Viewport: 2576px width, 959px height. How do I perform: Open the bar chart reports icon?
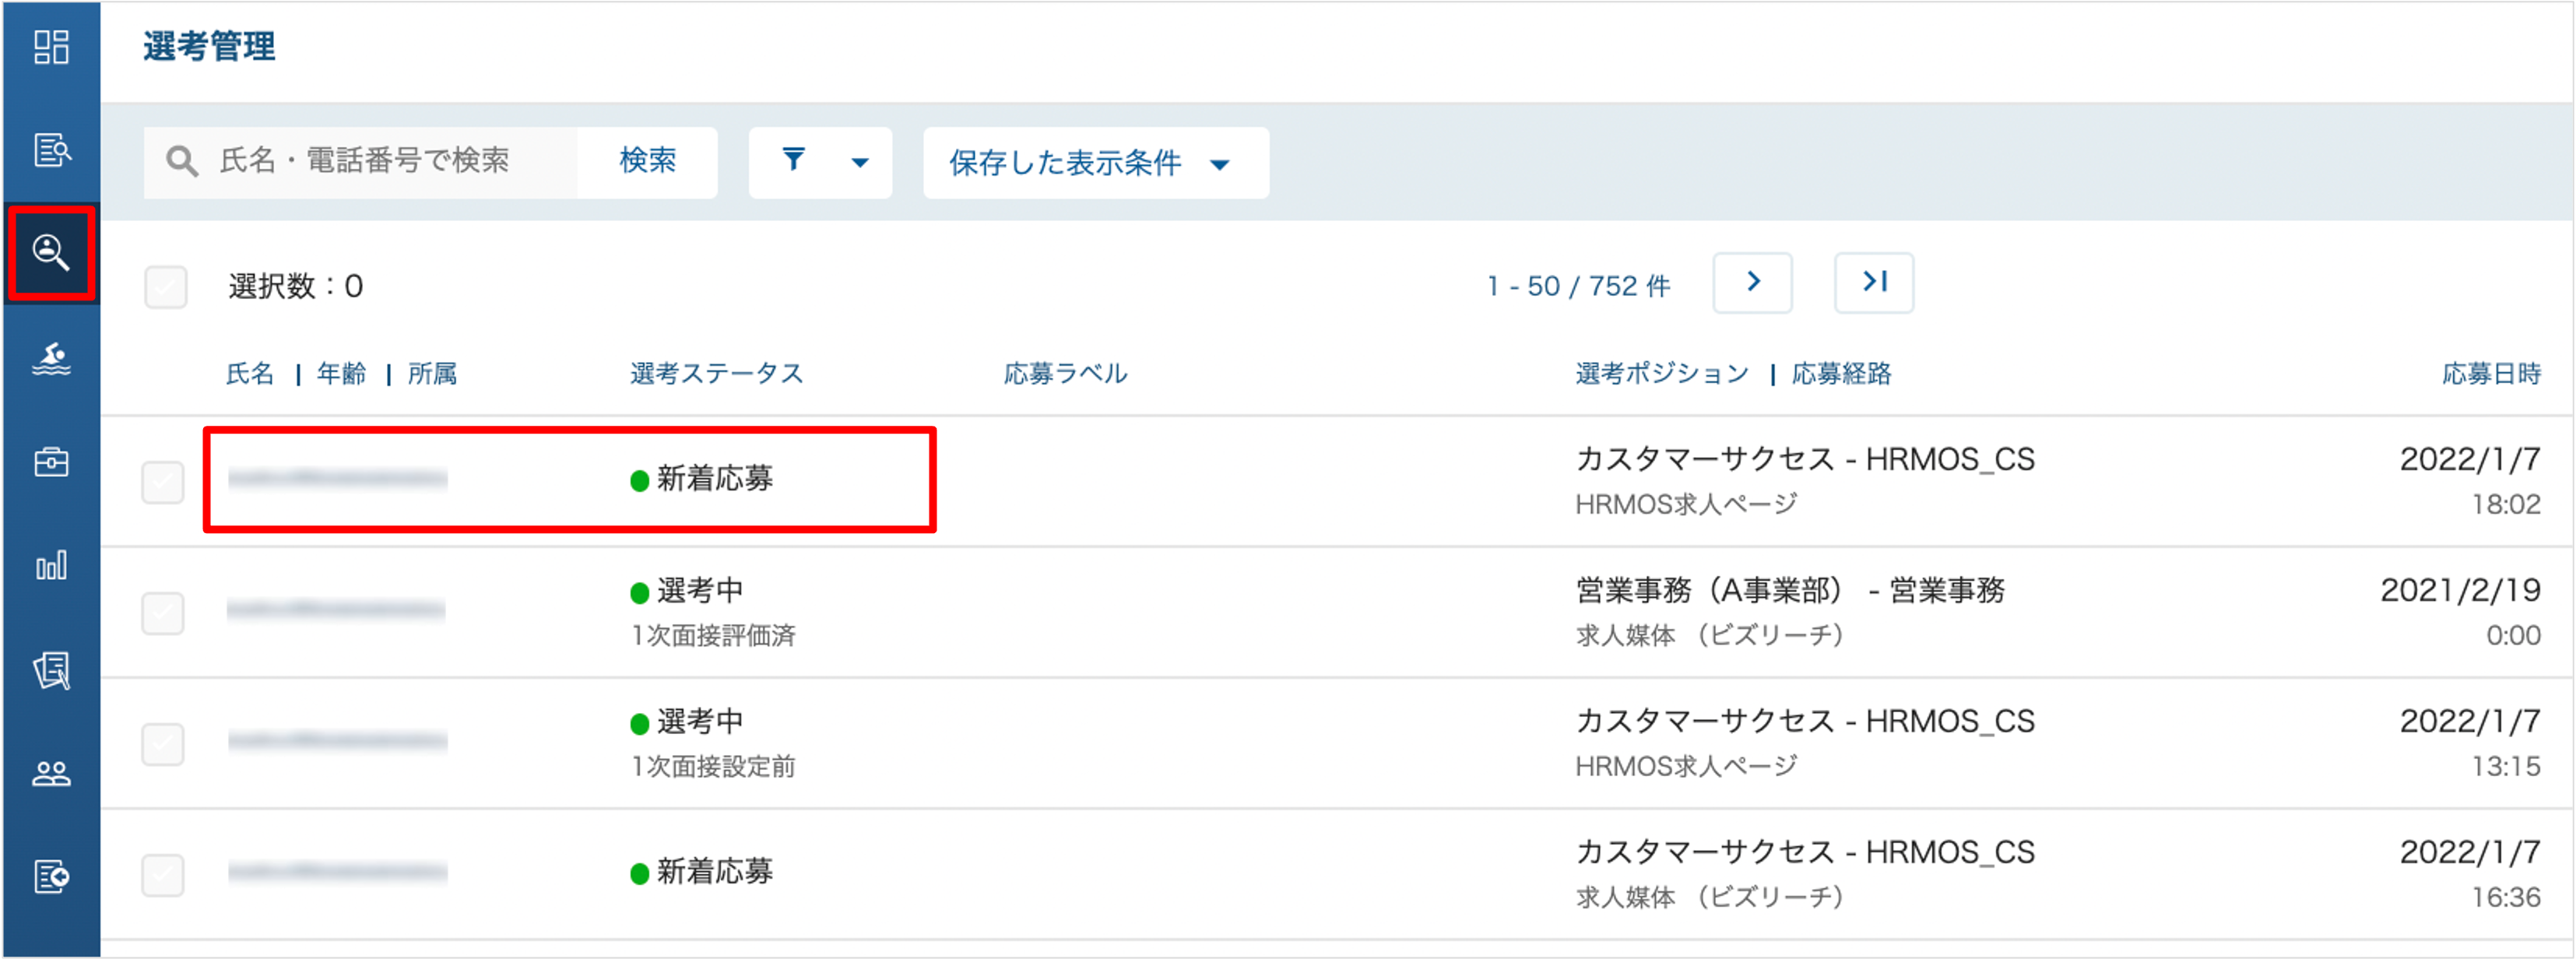click(x=51, y=566)
